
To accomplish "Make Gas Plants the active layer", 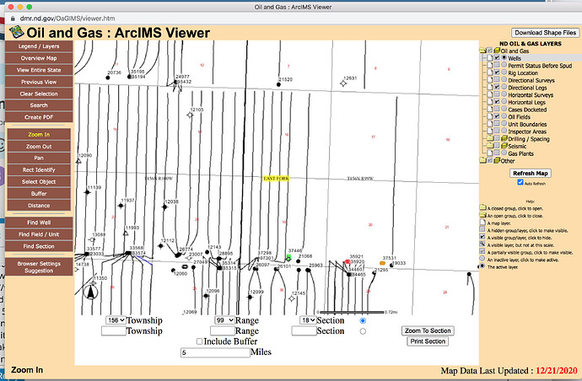I will point(504,153).
